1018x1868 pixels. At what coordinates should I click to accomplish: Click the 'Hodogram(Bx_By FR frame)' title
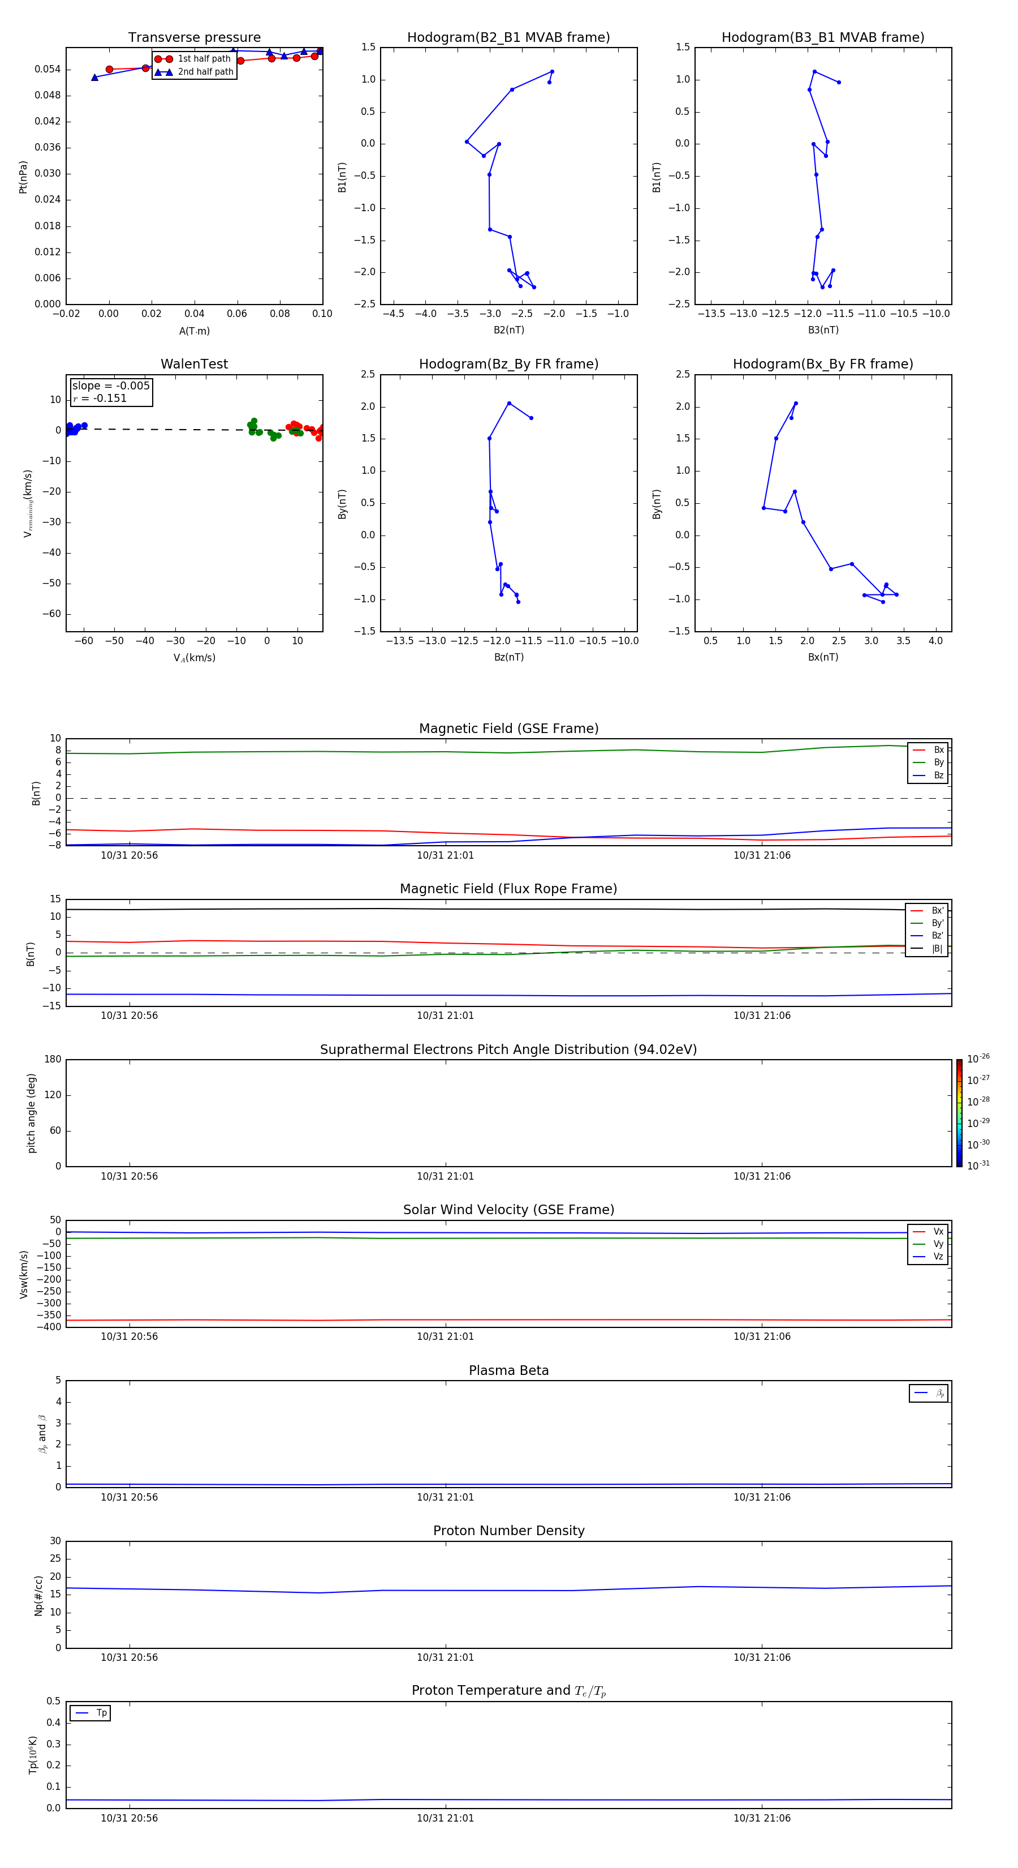coord(823,364)
